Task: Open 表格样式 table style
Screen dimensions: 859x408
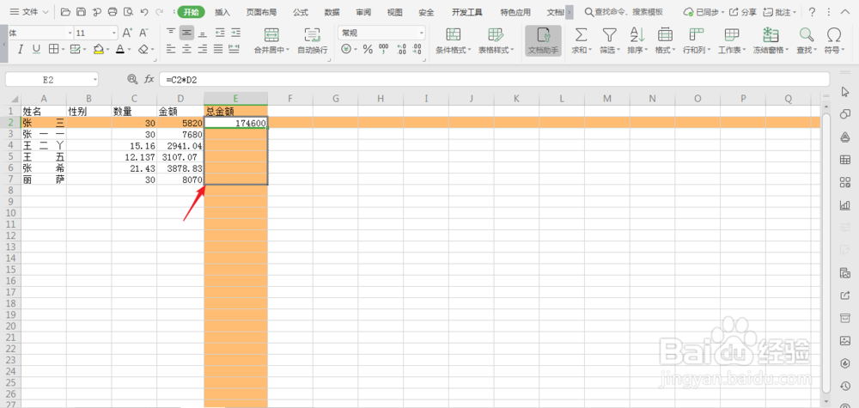Action: pos(496,41)
